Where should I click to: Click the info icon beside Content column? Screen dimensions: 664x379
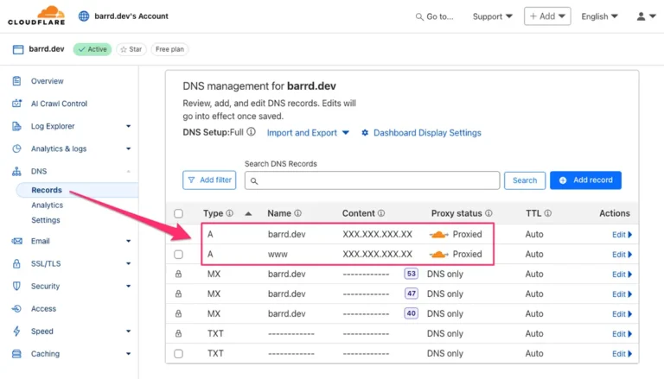coord(381,213)
